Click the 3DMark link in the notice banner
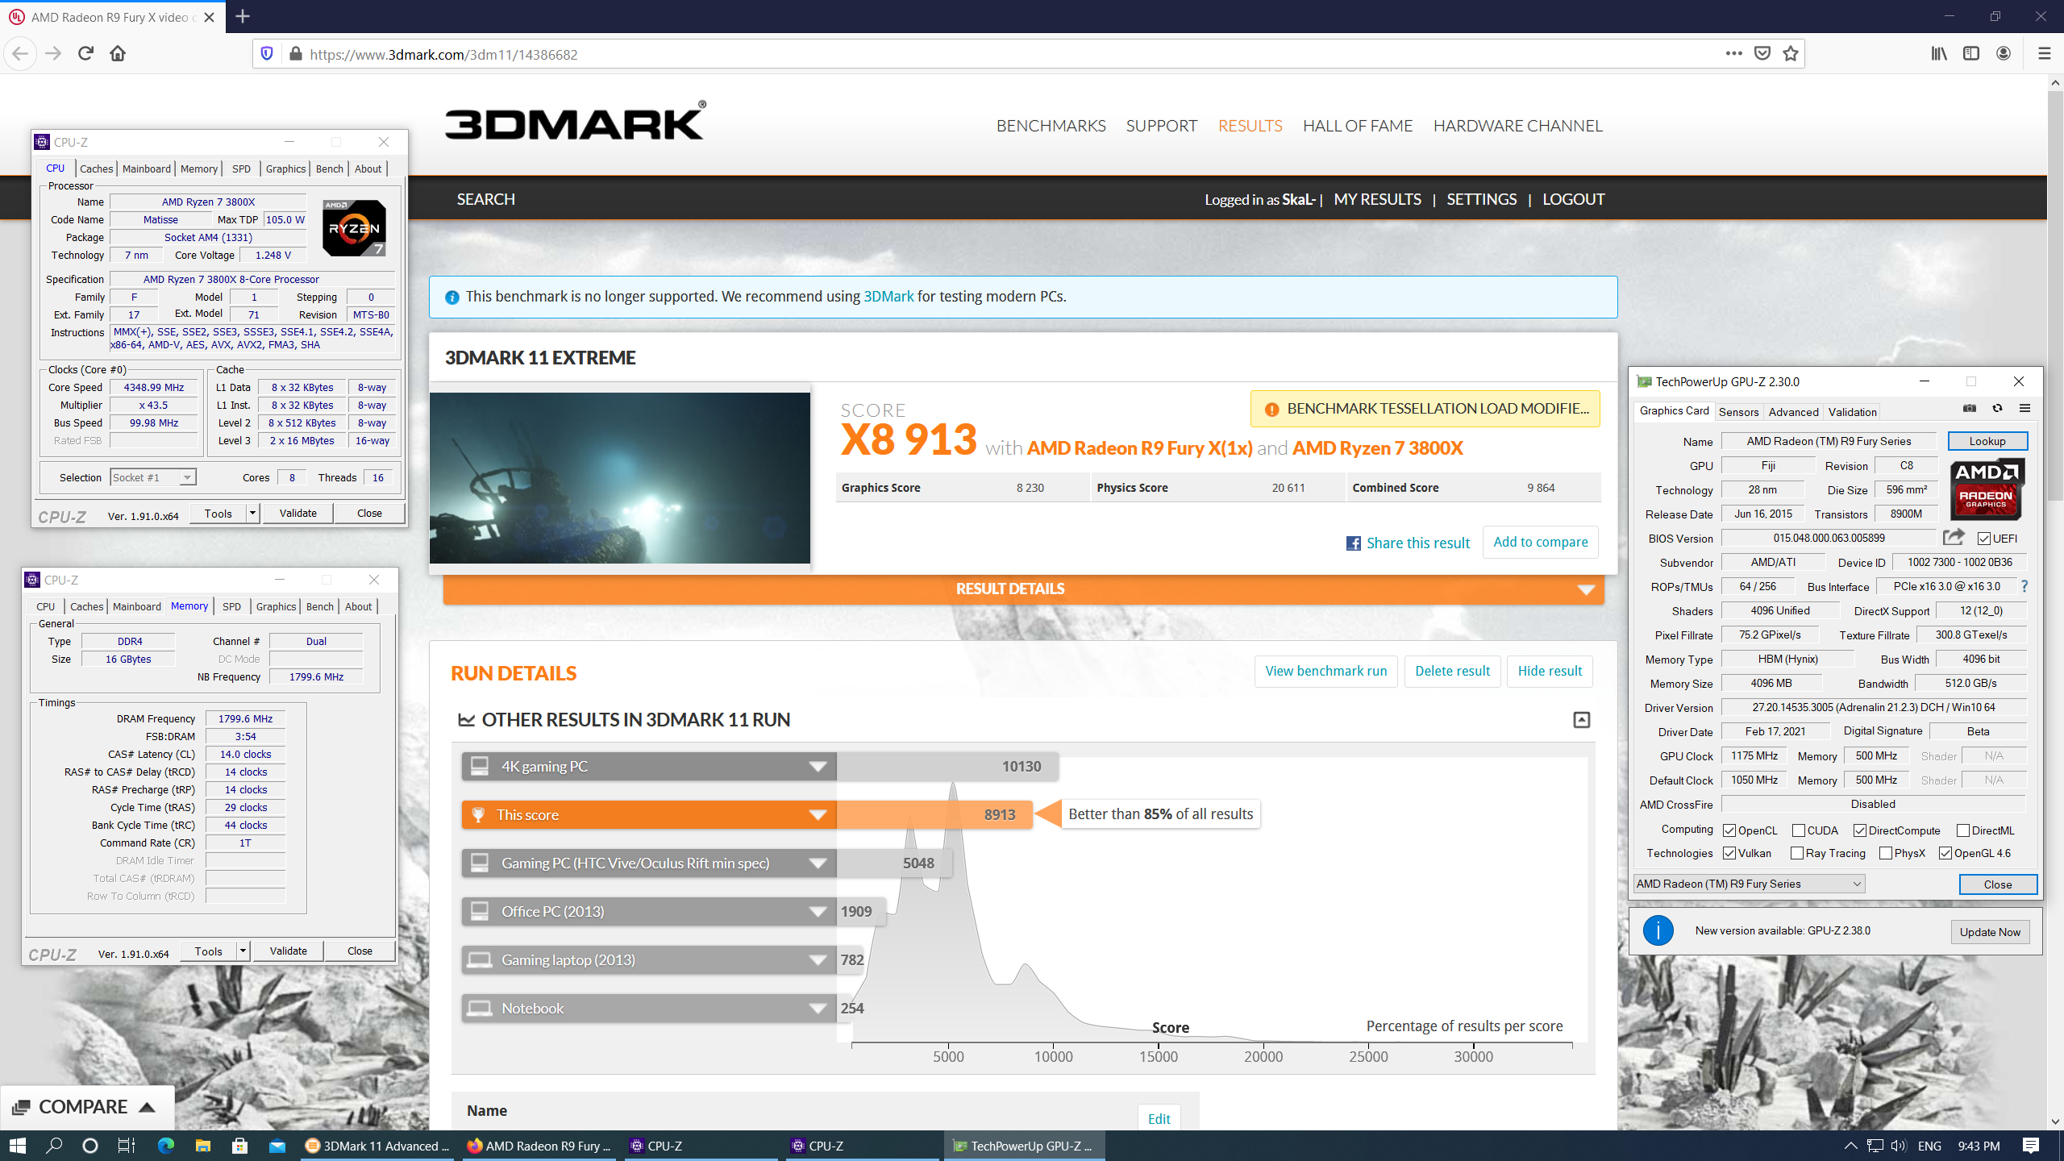 888,296
